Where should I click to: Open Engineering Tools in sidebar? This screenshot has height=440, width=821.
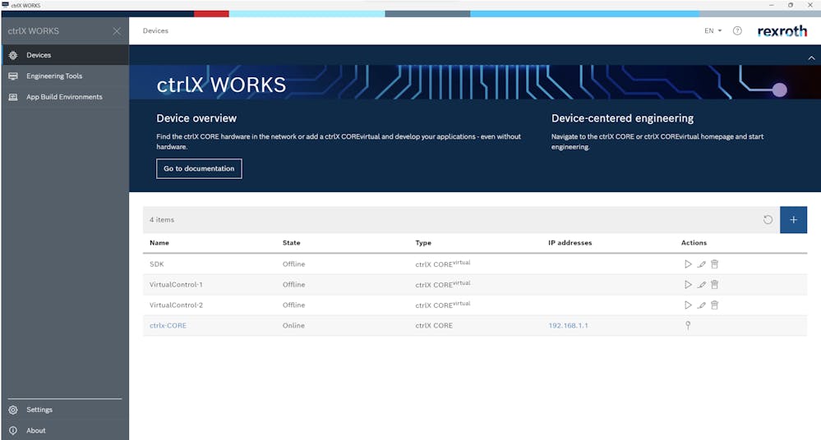click(x=65, y=76)
